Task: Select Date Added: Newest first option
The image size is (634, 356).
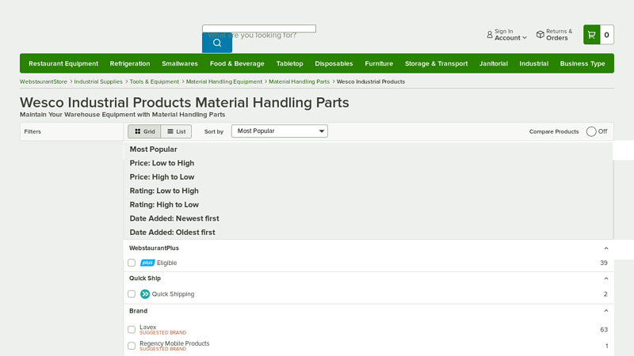Action: point(174,218)
